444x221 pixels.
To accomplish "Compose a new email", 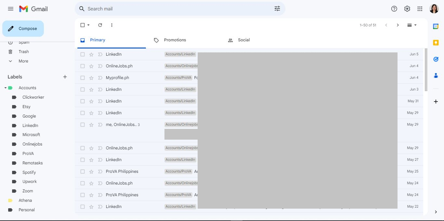I will [x=23, y=29].
